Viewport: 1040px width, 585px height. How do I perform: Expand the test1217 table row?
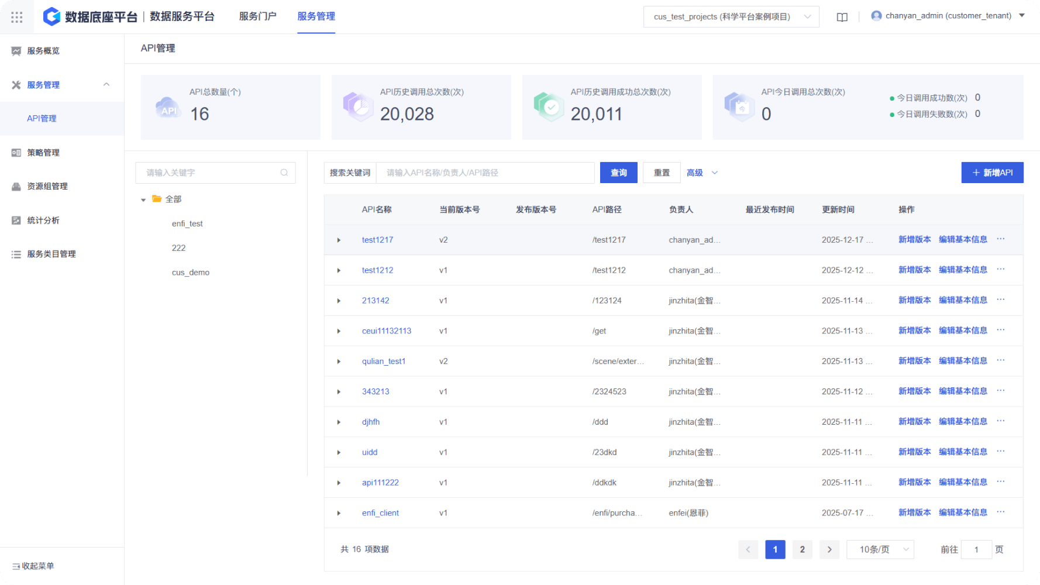pyautogui.click(x=339, y=240)
